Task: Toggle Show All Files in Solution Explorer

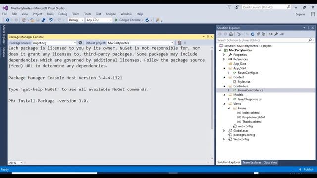Action: [264, 34]
